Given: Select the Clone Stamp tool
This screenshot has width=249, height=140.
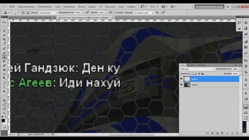Looking at the screenshot, I should 4,57.
